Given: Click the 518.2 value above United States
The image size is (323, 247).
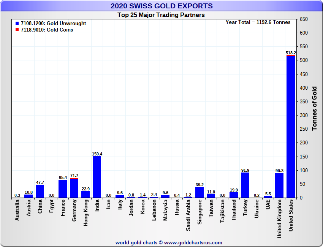Looking at the screenshot, I should [291, 53].
